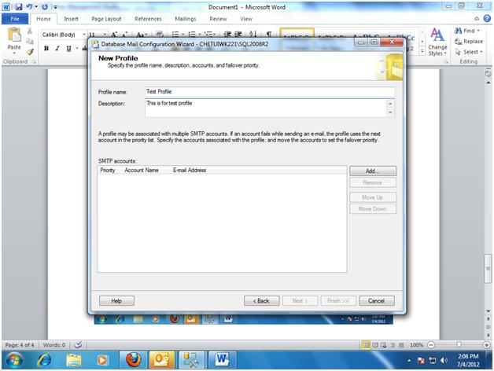Click the Help button in wizard
The width and height of the screenshot is (494, 371).
coord(116,301)
